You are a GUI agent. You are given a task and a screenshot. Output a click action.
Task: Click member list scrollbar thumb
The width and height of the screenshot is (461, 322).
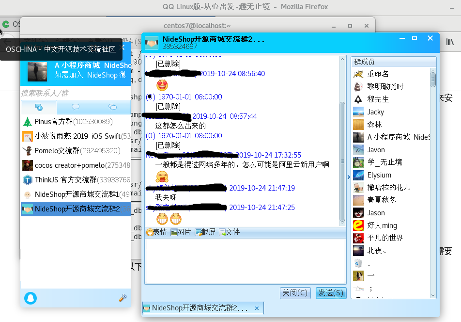point(433,80)
